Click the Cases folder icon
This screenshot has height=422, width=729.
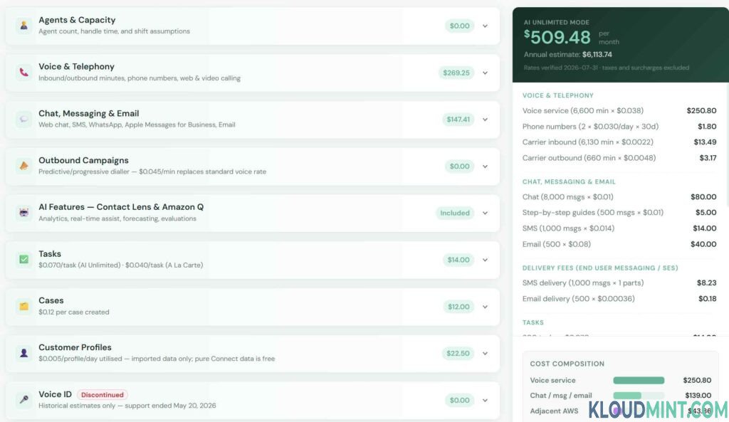[x=23, y=306]
